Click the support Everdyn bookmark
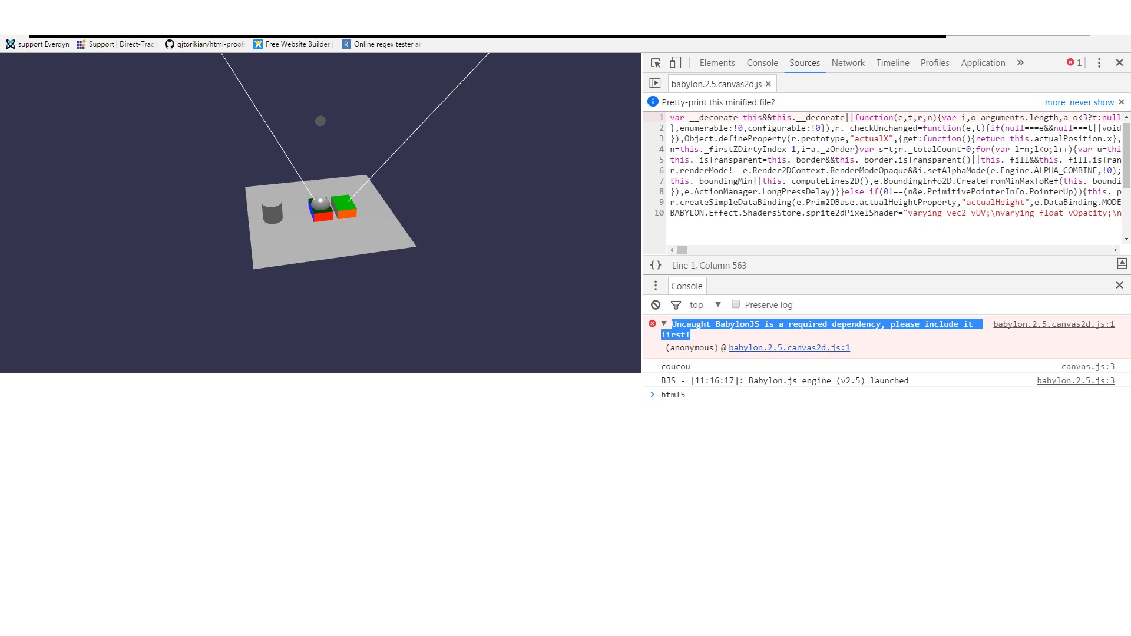 (x=38, y=44)
